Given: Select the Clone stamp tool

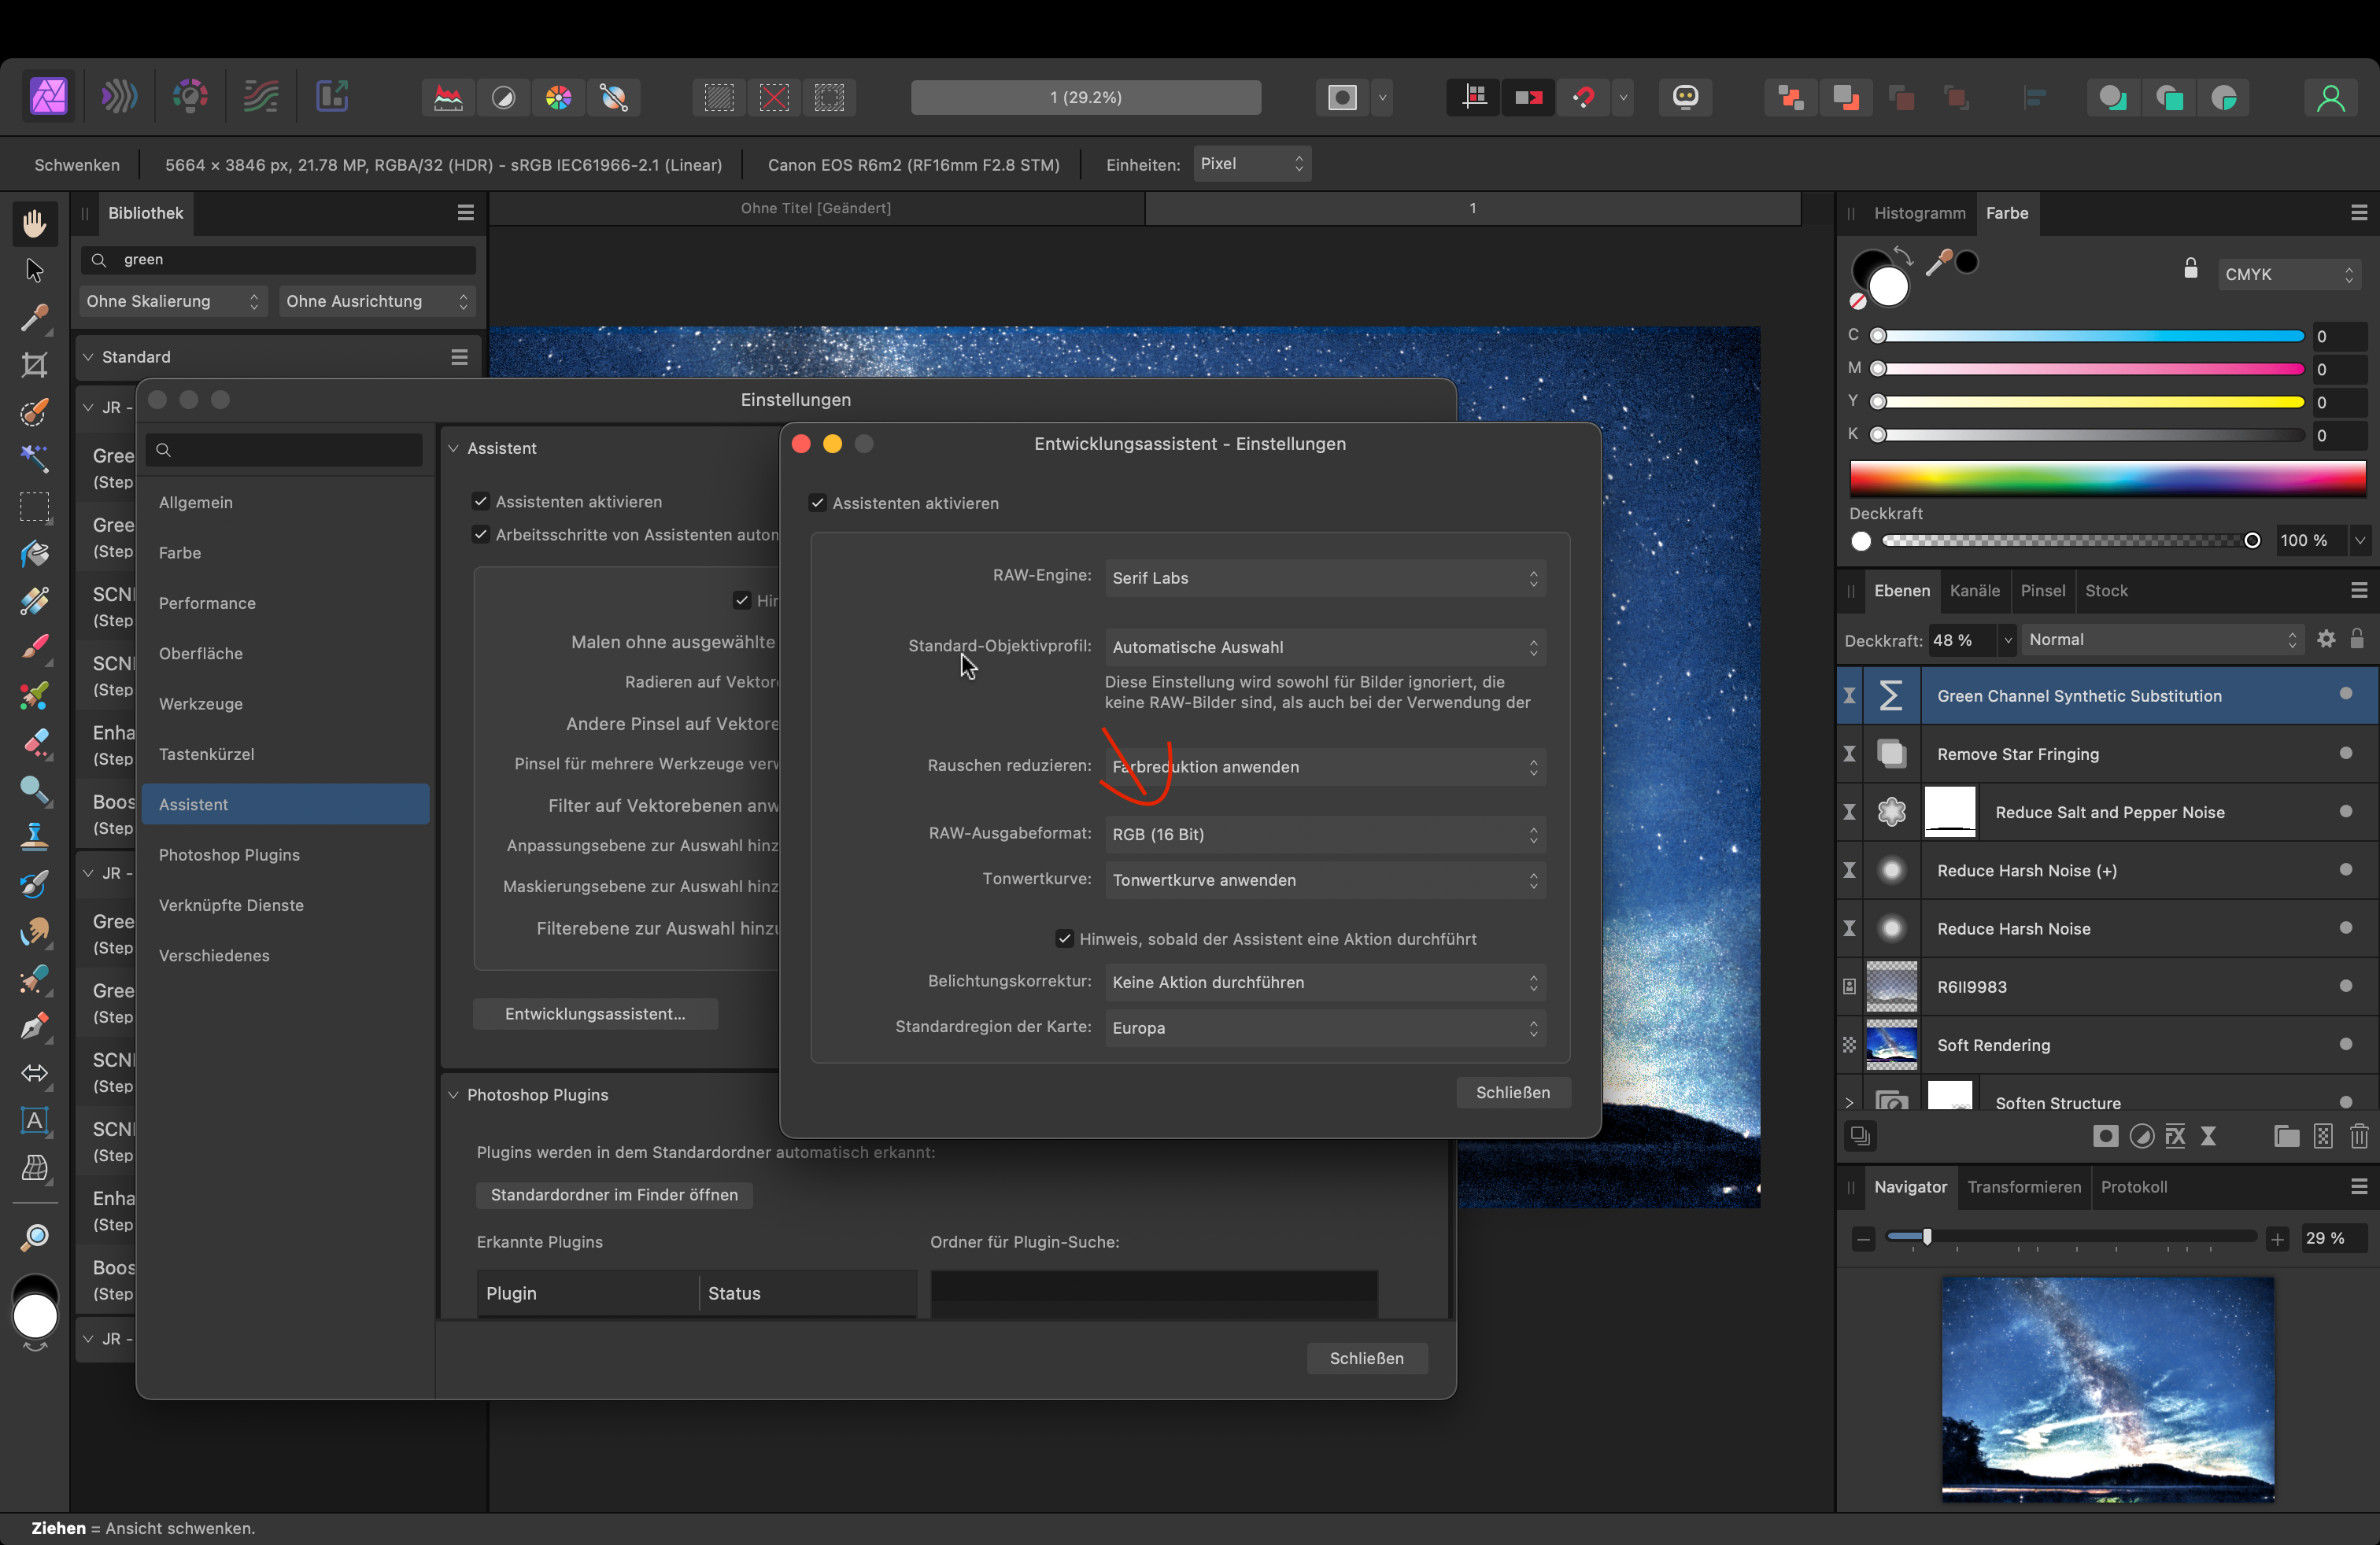Looking at the screenshot, I should 35,836.
